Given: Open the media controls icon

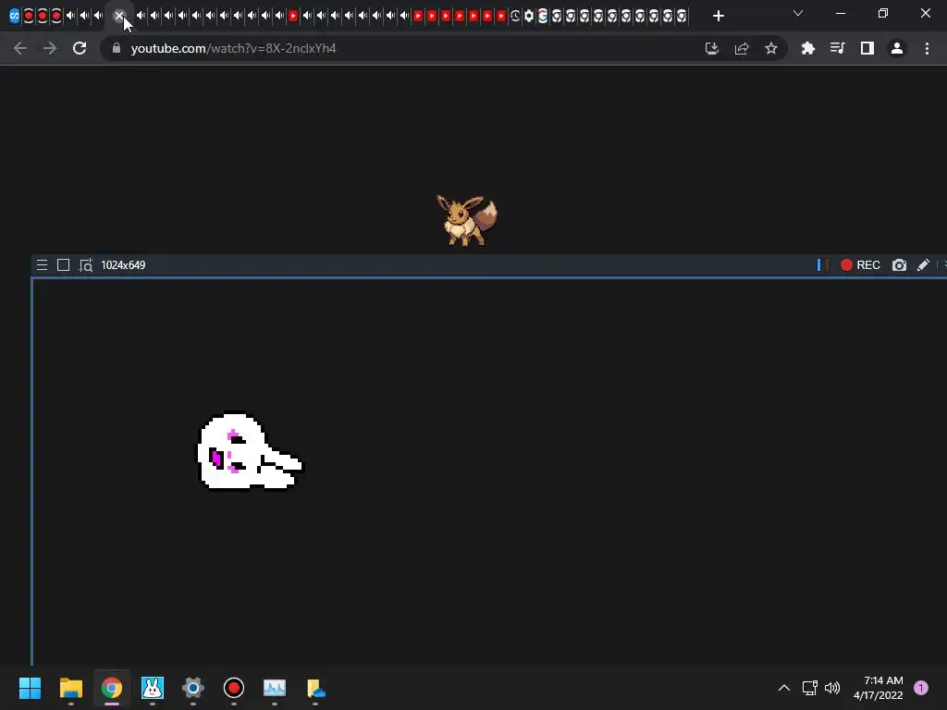Looking at the screenshot, I should coord(838,48).
